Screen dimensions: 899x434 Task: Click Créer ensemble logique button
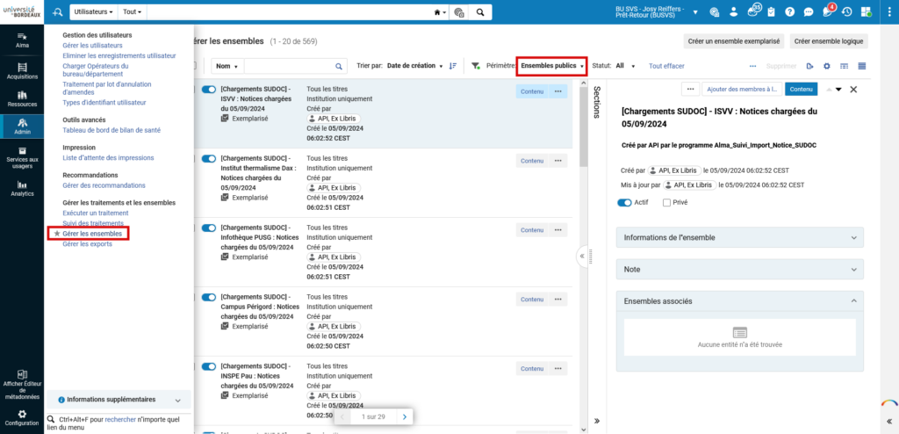[829, 41]
